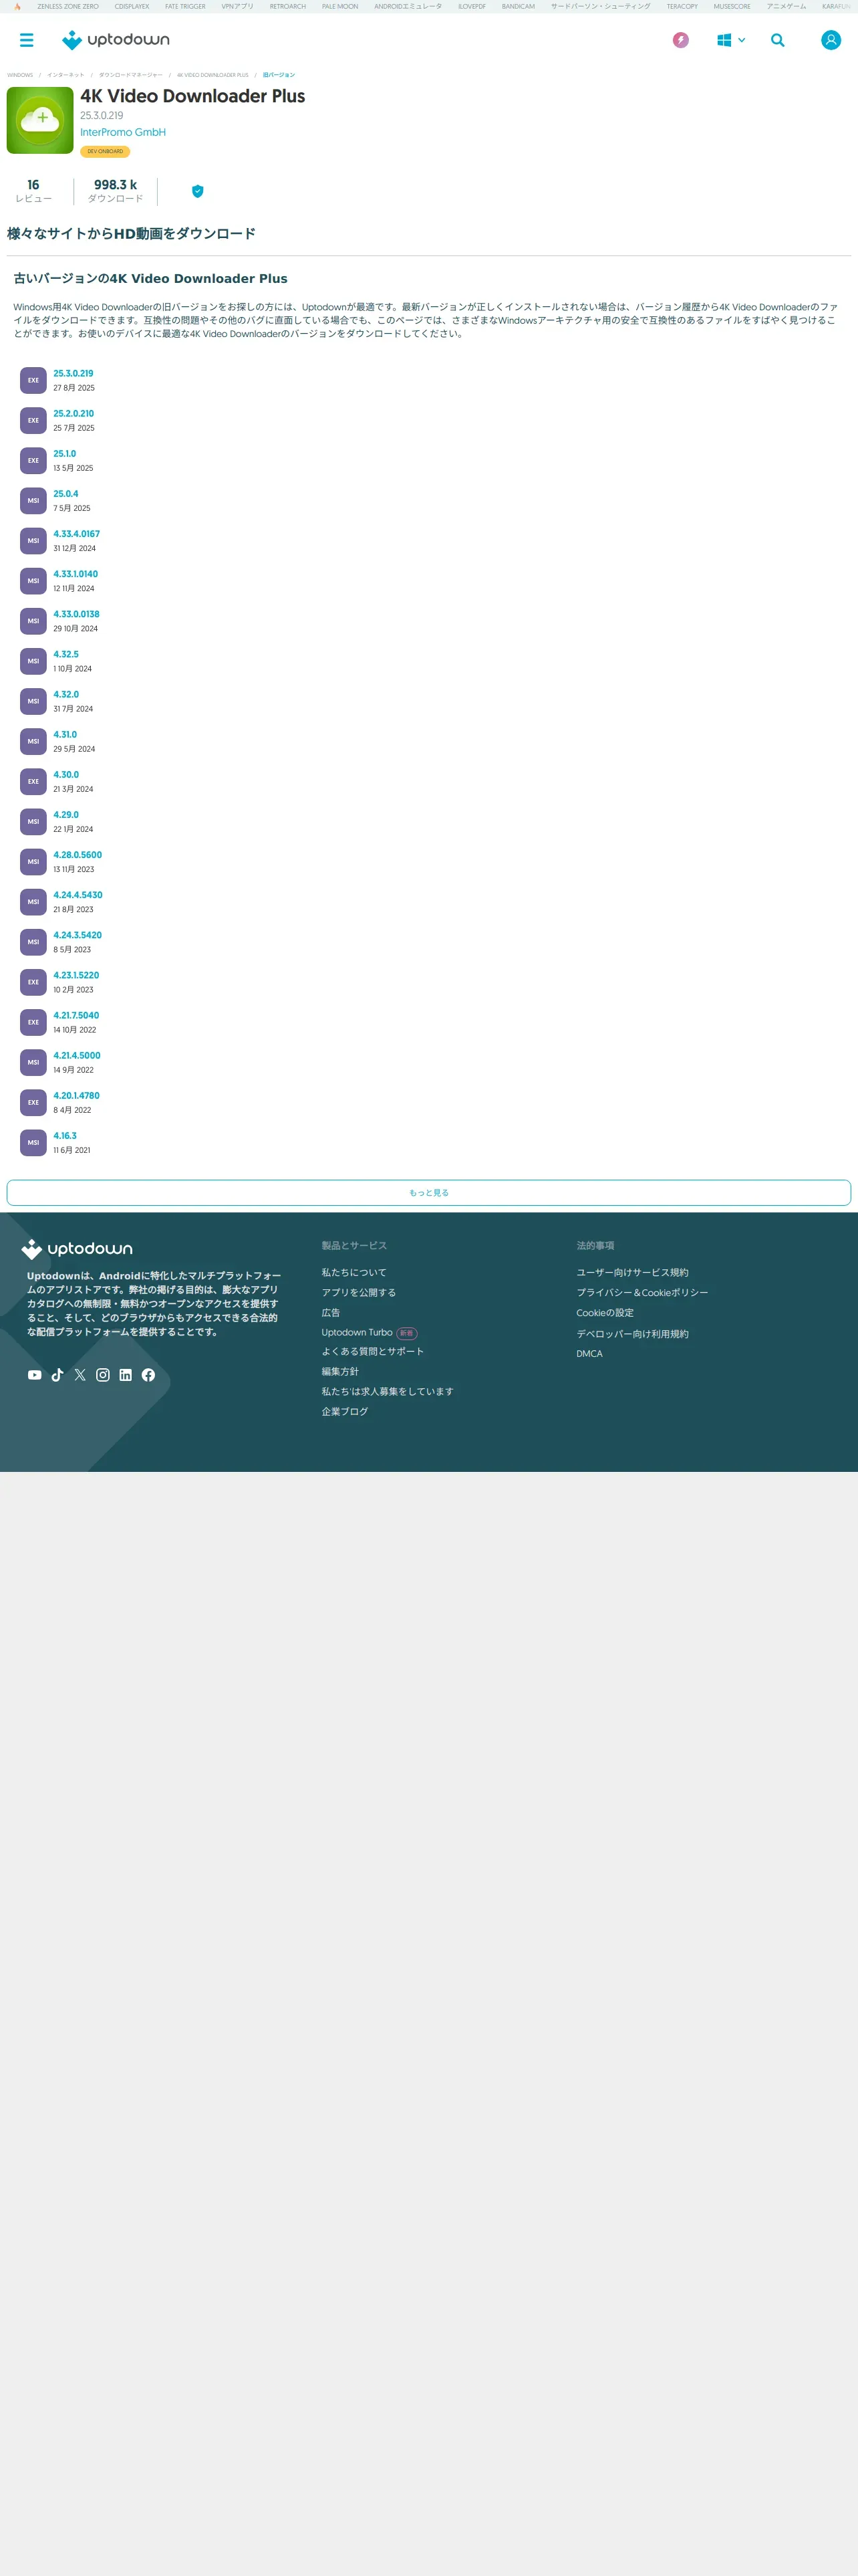This screenshot has width=858, height=2576.
Task: Open the user account icon
Action: (x=830, y=40)
